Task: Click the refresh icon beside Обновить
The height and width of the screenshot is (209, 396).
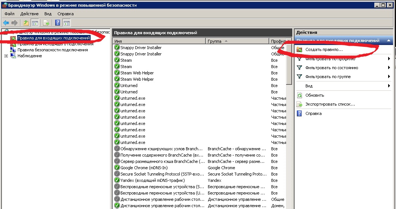Action: click(x=299, y=95)
